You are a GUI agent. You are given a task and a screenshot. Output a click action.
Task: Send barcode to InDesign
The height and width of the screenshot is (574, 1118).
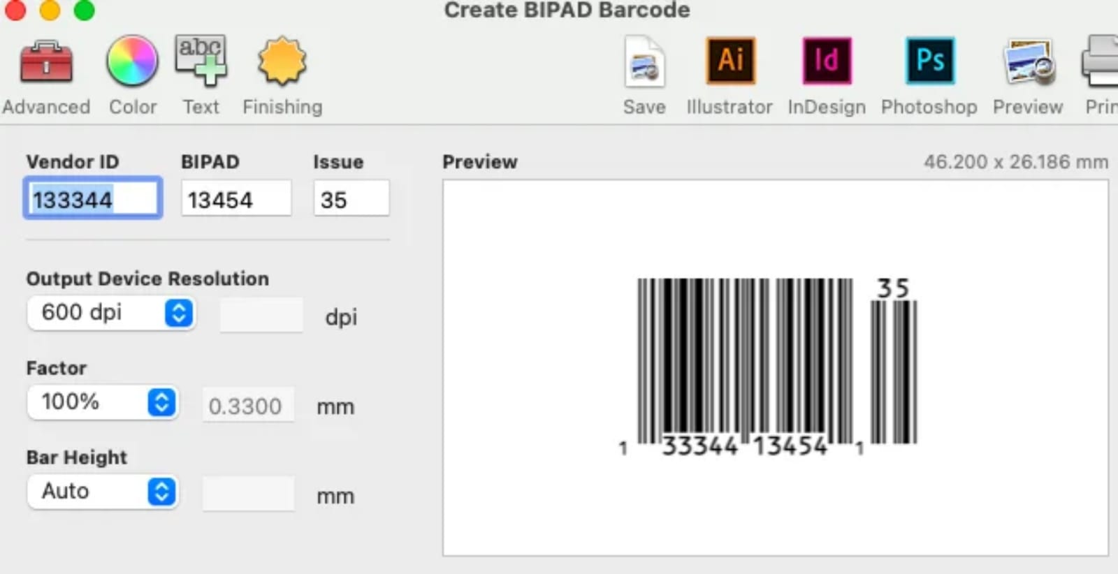827,61
